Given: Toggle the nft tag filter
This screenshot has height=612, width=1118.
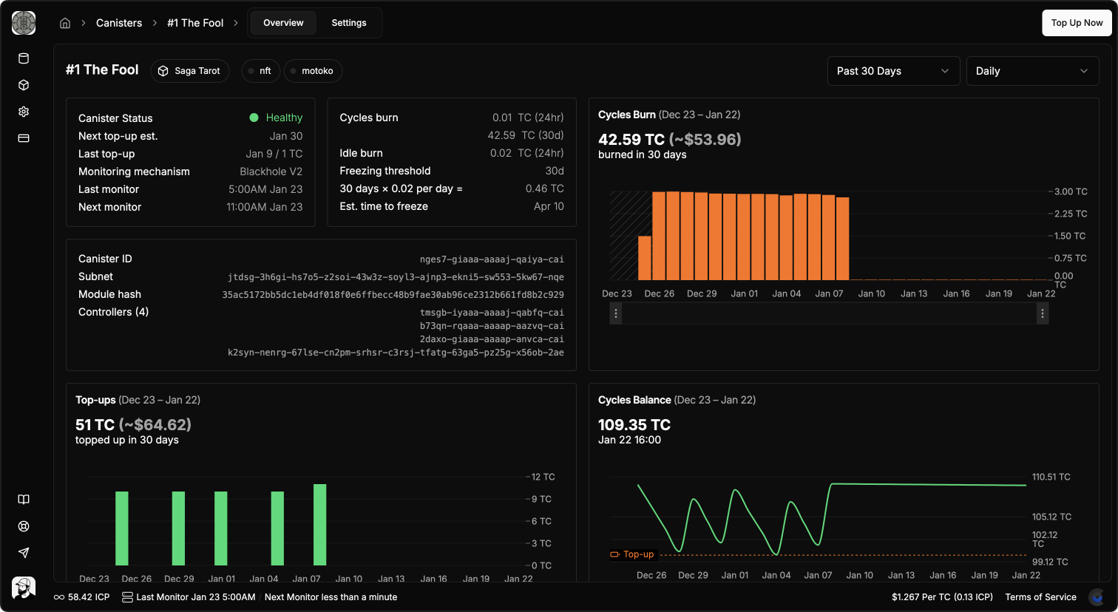Looking at the screenshot, I should tap(260, 70).
